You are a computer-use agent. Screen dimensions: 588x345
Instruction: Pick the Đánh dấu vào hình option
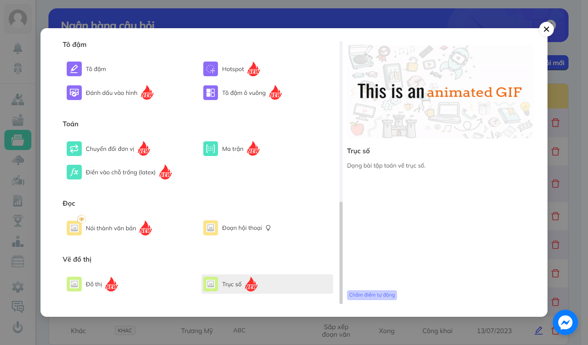pos(111,93)
